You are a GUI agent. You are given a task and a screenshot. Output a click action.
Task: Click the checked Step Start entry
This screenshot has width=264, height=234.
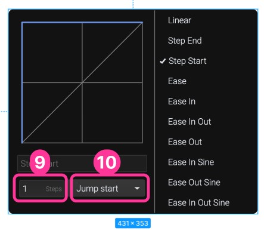click(187, 61)
